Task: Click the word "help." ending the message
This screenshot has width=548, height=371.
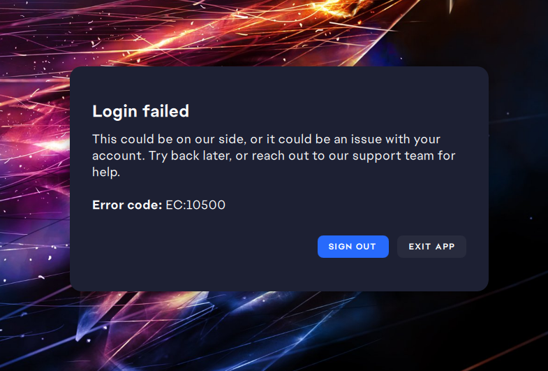Action: coord(106,172)
